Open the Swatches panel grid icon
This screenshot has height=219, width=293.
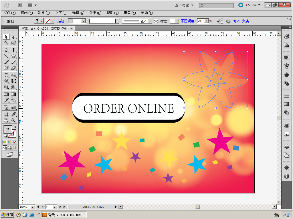click(286, 57)
